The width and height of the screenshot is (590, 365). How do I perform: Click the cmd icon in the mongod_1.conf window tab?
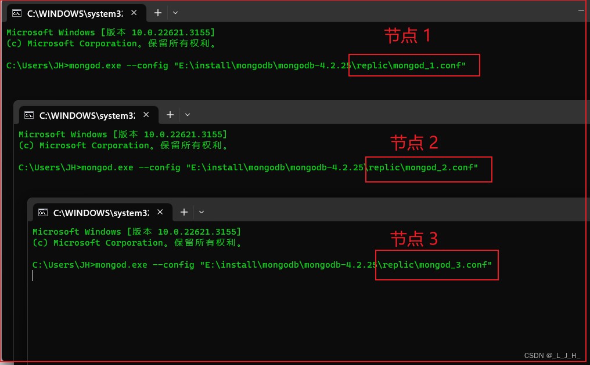click(x=17, y=13)
